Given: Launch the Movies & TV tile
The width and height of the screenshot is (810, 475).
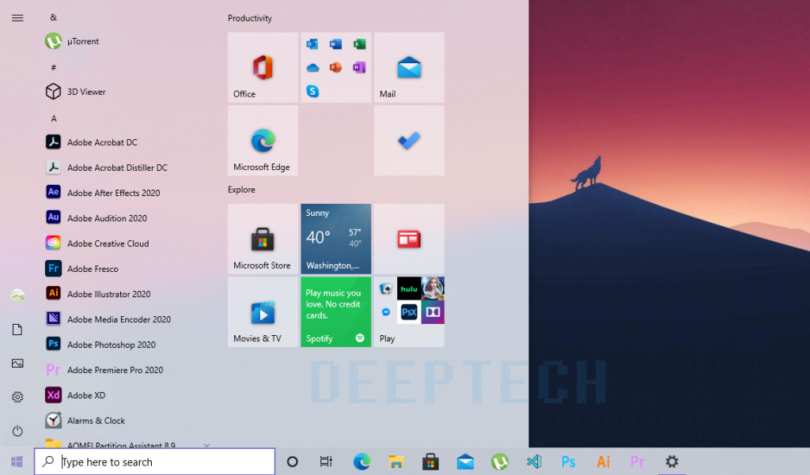Looking at the screenshot, I should (263, 312).
